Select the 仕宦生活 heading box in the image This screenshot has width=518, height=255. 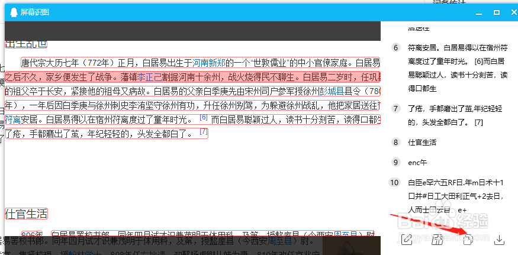pos(27,214)
